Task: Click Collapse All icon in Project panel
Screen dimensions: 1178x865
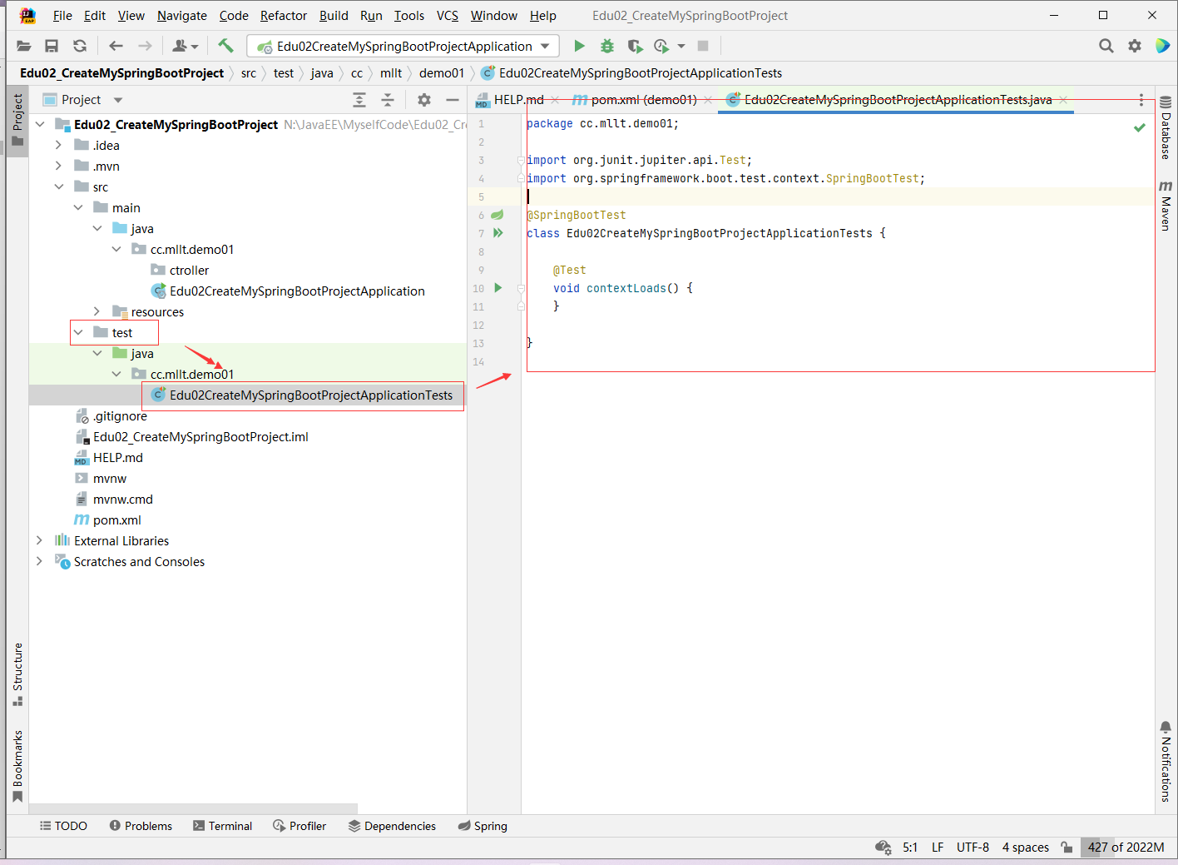Action: [x=388, y=100]
